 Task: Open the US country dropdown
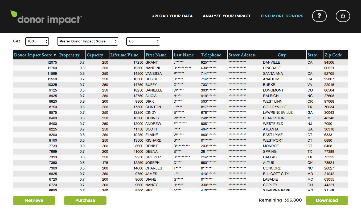pyautogui.click(x=143, y=41)
